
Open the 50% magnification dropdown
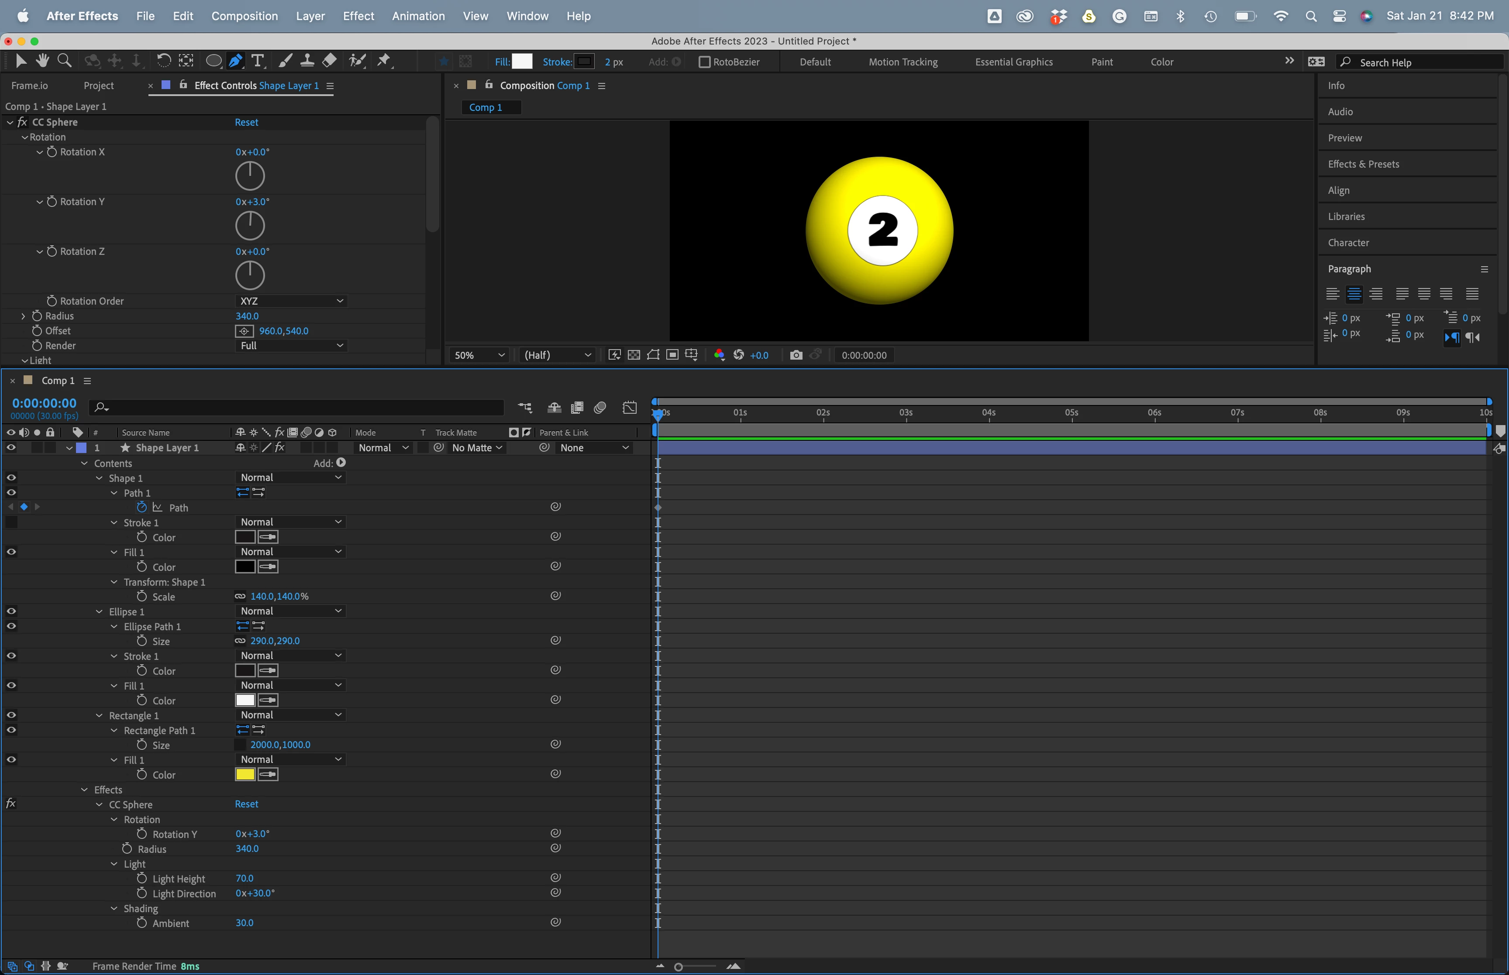(x=479, y=355)
